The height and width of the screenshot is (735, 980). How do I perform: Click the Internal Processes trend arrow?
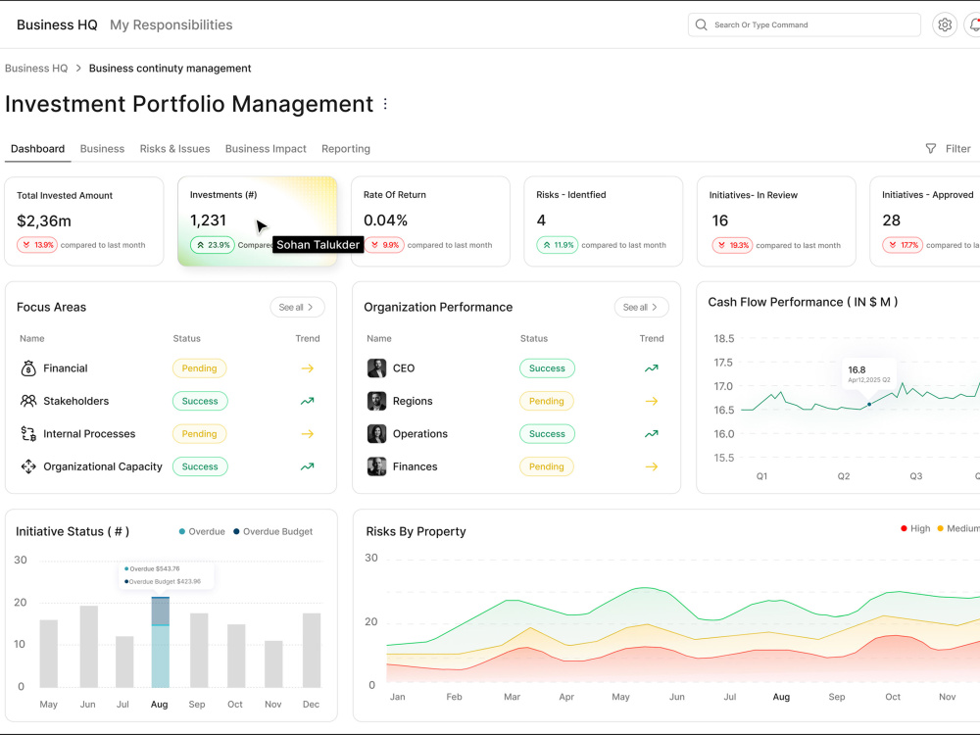coord(307,434)
